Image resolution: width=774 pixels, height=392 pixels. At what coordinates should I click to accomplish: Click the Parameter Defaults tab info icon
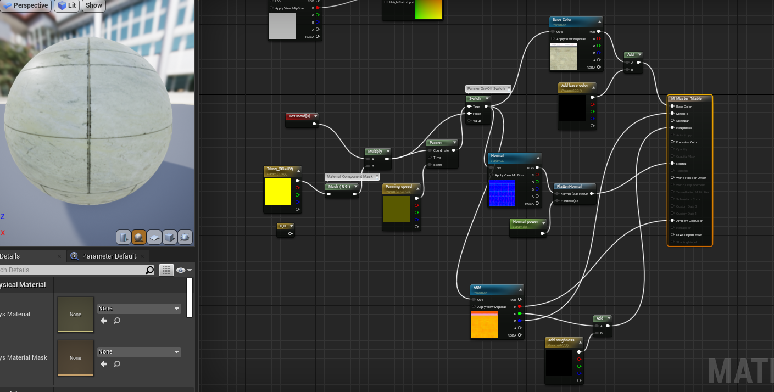click(75, 256)
